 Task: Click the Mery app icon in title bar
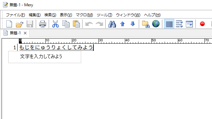pyautogui.click(x=5, y=5)
